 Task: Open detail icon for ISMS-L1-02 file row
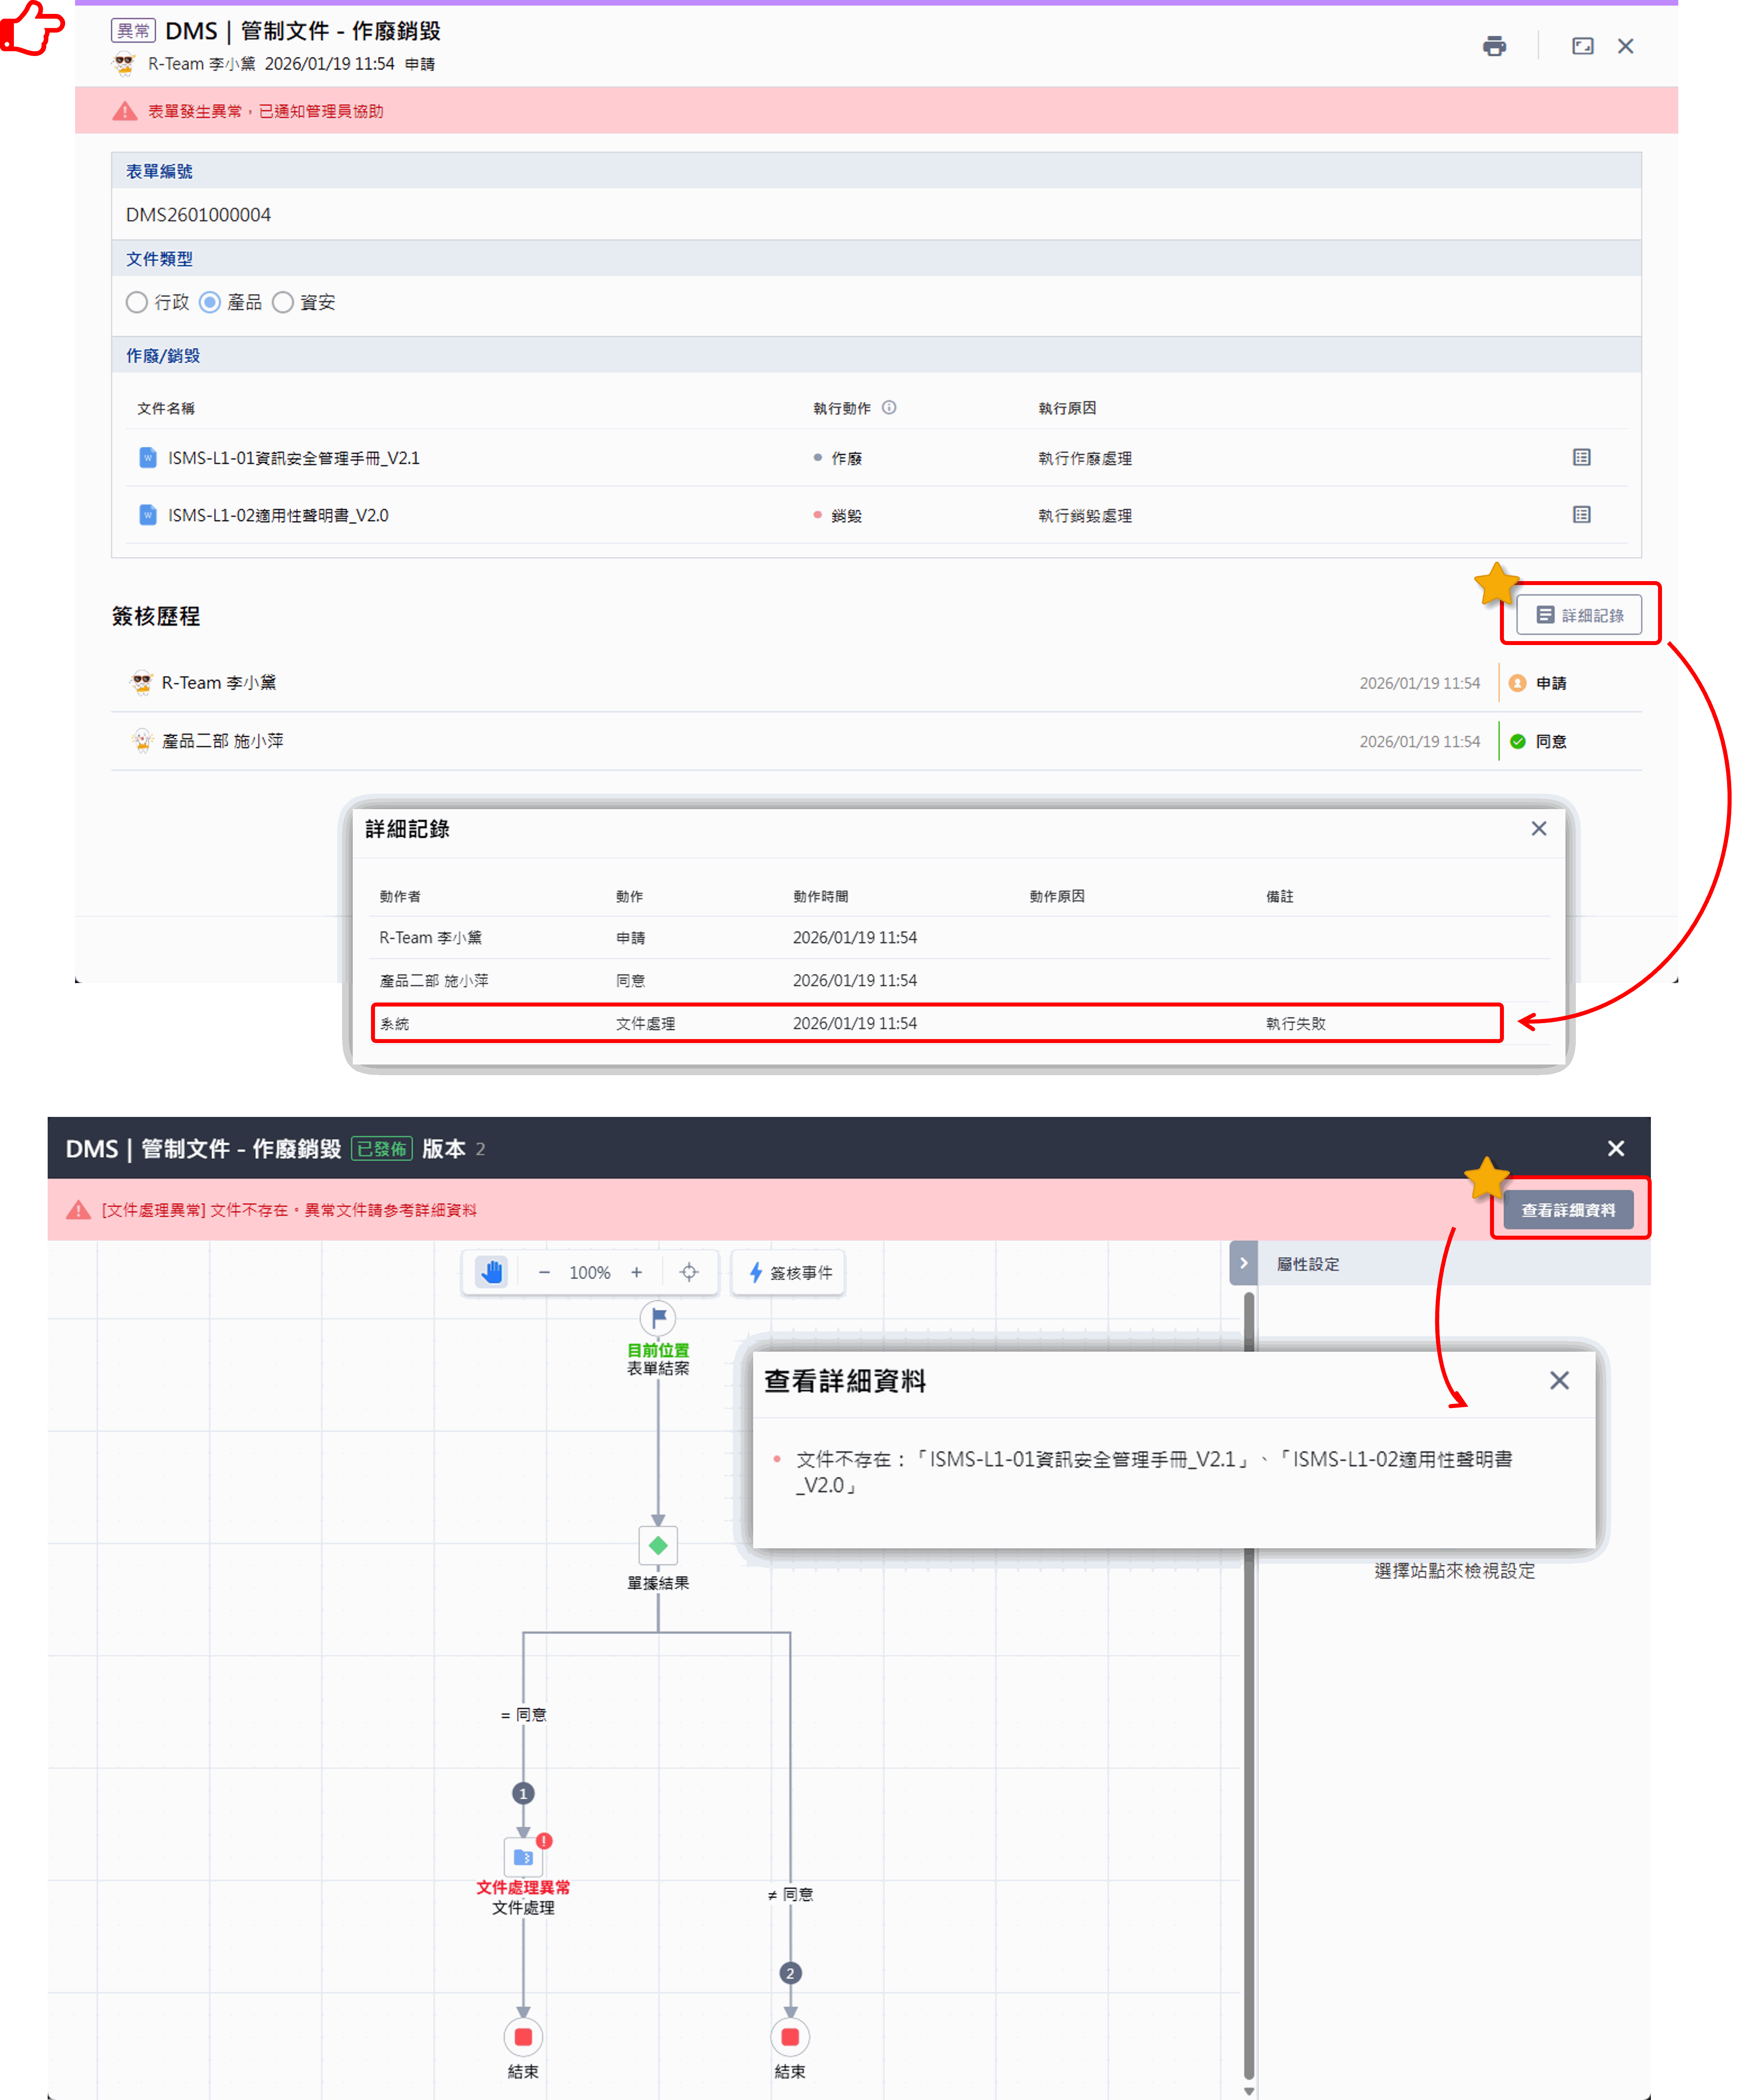coord(1581,514)
